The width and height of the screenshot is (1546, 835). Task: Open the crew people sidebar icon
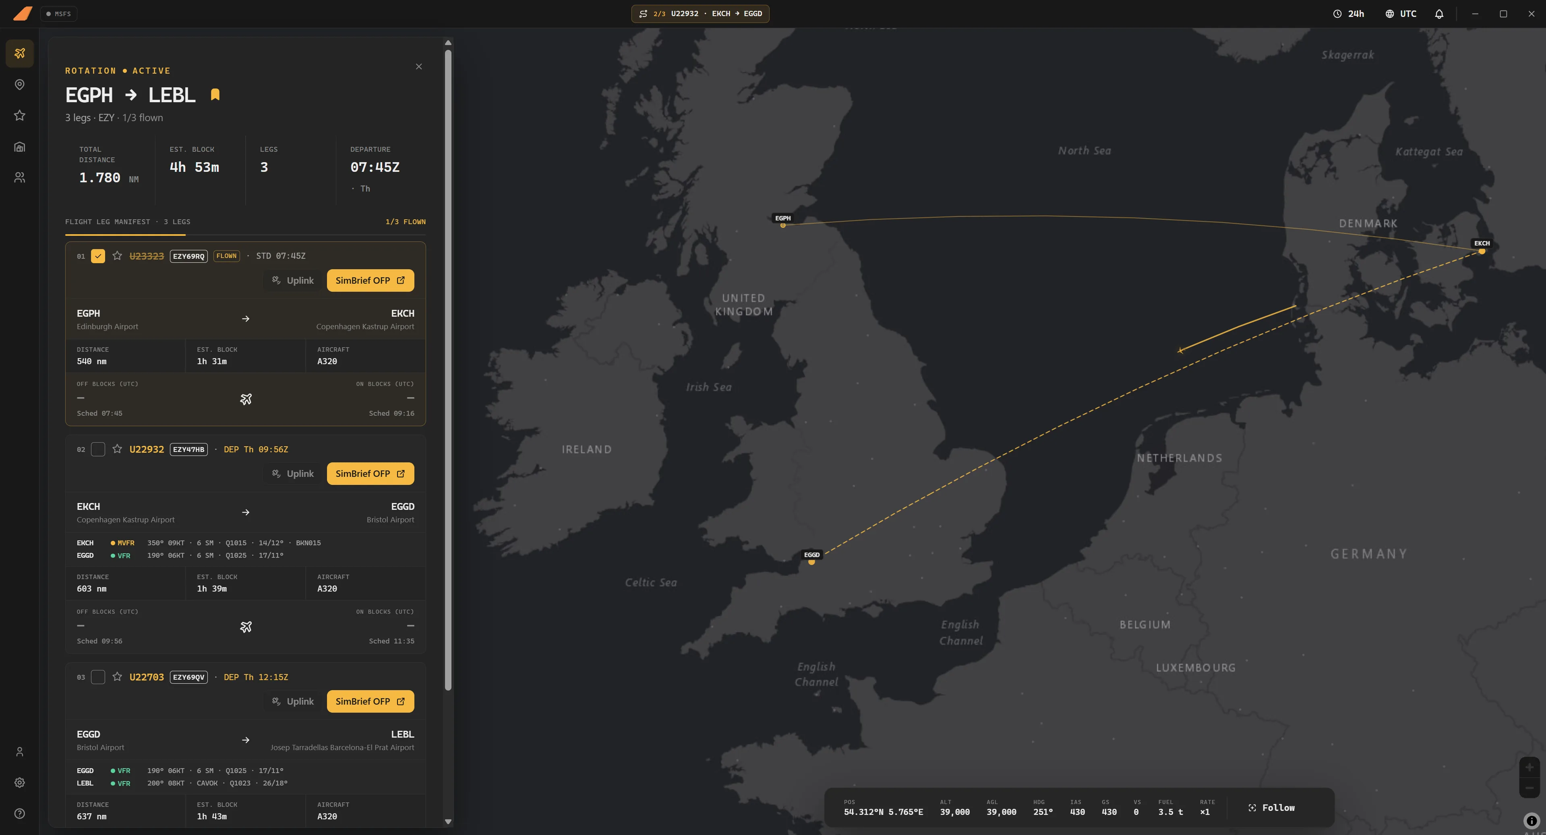point(20,177)
